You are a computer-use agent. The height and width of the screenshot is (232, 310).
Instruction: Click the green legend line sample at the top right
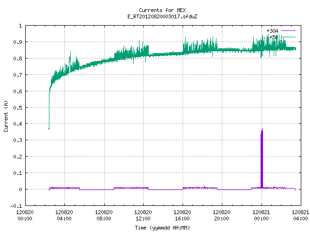click(x=288, y=37)
